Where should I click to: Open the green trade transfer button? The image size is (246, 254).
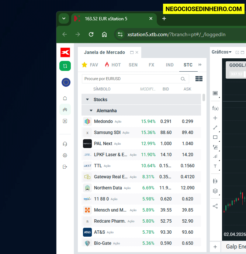65,66
